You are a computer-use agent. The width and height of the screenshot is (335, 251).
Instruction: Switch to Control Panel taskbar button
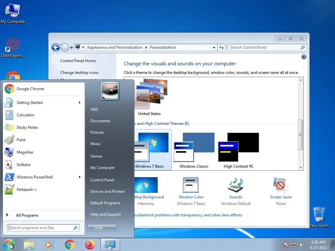point(110,244)
